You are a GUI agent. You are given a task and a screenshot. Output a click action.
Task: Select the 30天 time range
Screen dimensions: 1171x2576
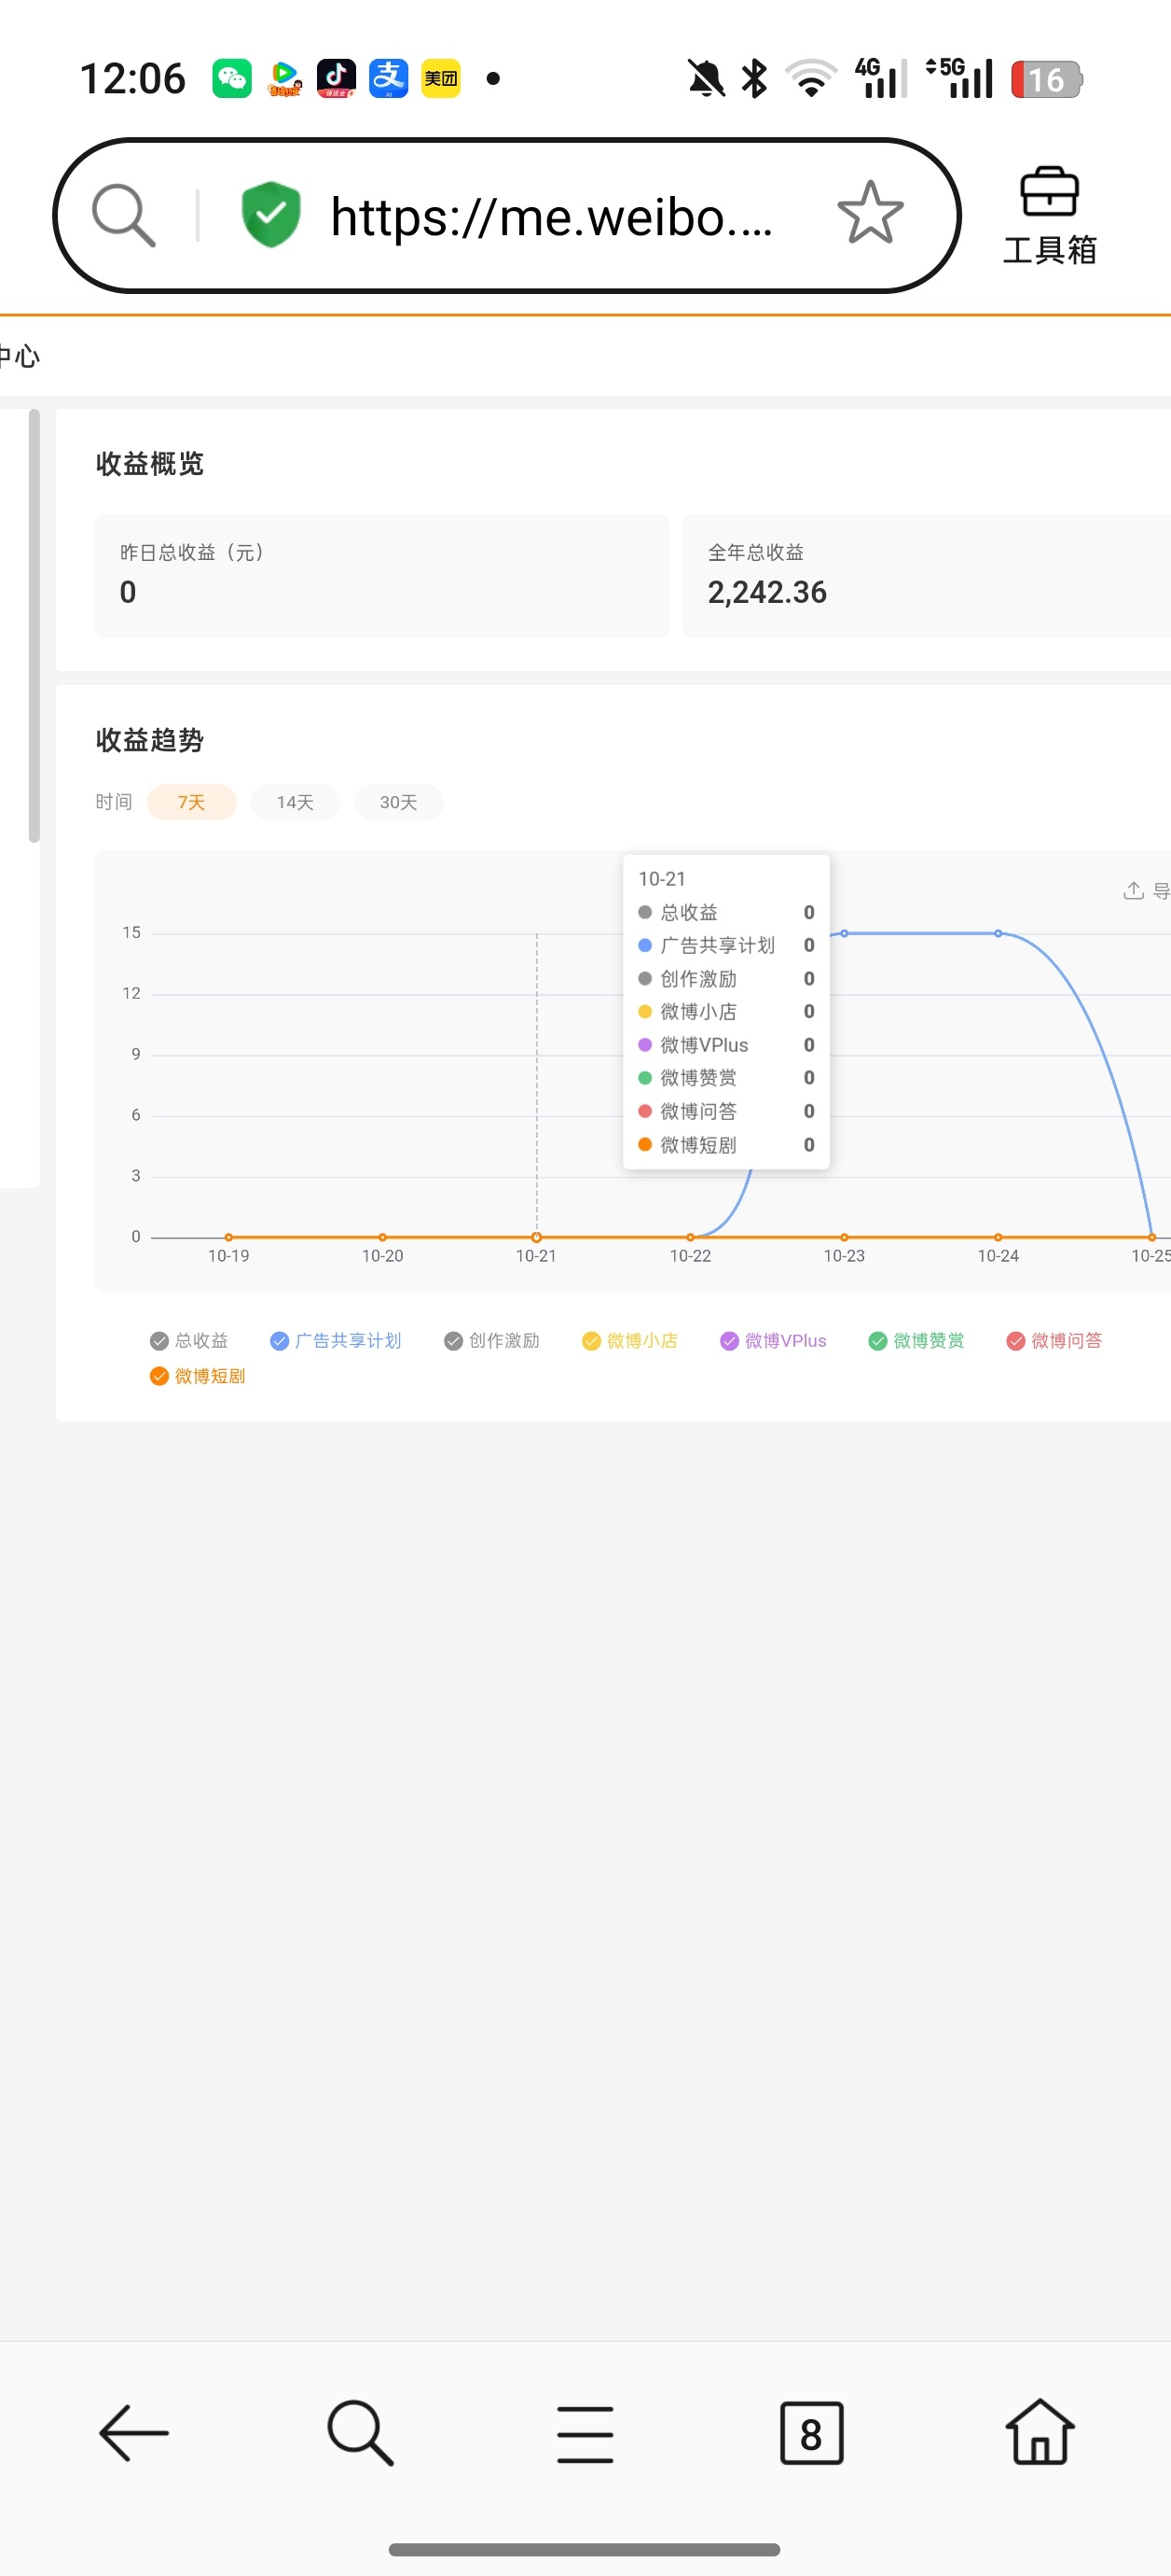click(399, 802)
